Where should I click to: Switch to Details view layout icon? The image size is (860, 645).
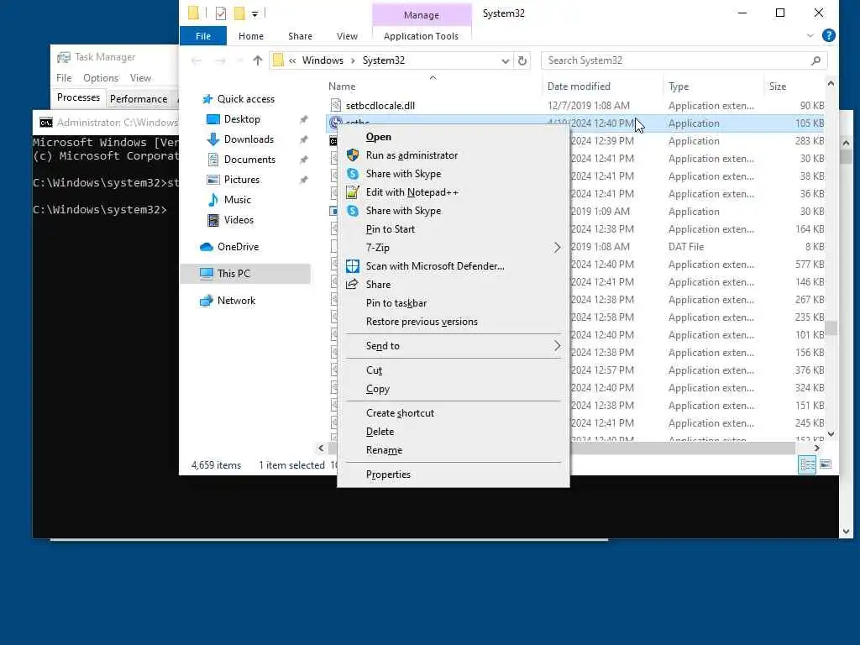tap(807, 465)
